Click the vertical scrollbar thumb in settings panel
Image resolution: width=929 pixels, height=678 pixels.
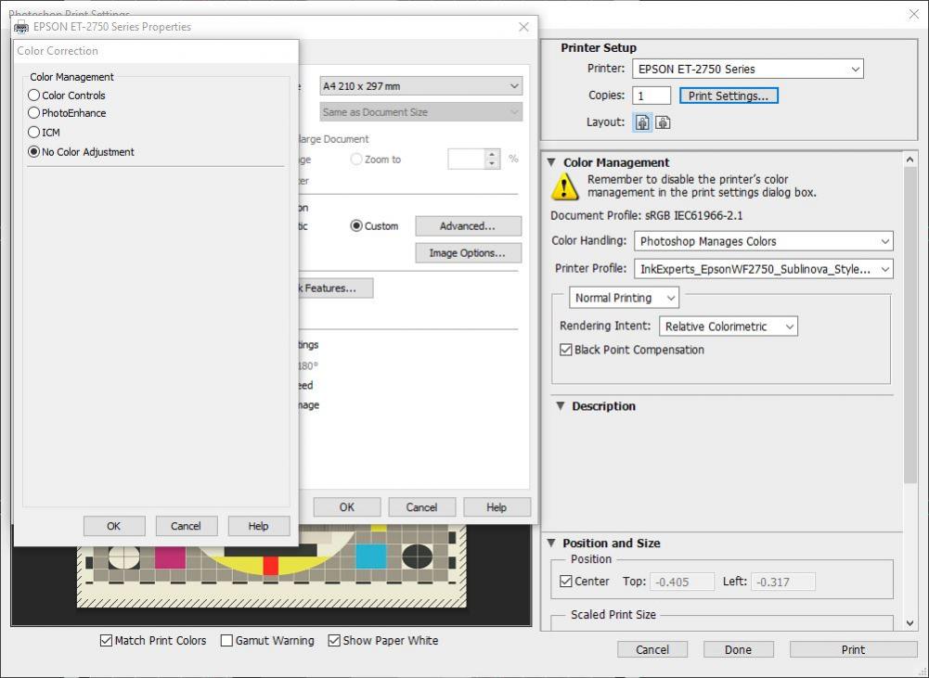(x=910, y=326)
